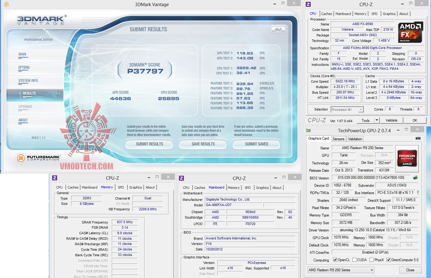Open the AMD Radeon R9 200 Series dropdown
This screenshot has height=278, width=431.
pyautogui.click(x=371, y=270)
